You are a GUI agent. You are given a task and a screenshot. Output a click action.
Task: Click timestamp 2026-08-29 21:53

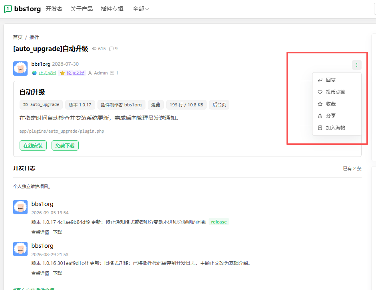(x=50, y=255)
